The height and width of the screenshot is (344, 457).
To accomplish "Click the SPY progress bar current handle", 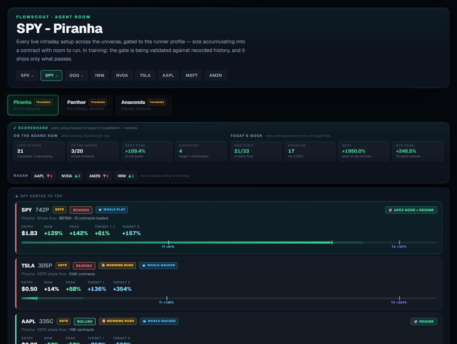I will point(332,242).
